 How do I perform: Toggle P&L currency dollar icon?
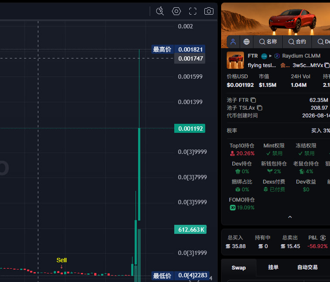323,238
